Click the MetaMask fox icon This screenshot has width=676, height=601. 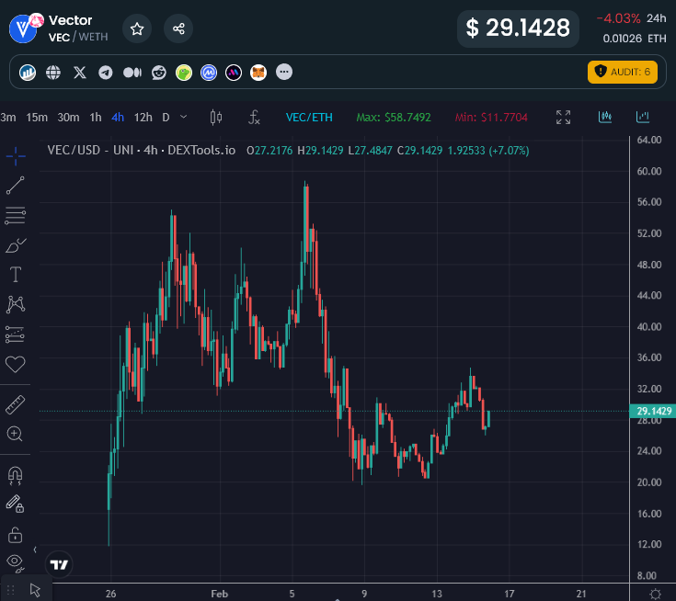click(258, 73)
